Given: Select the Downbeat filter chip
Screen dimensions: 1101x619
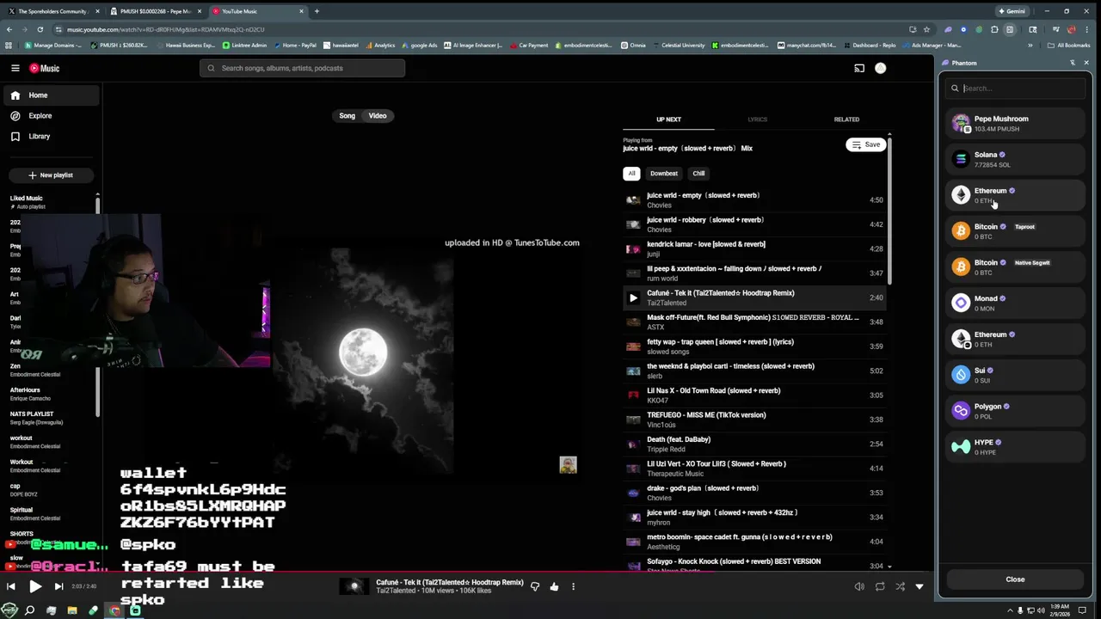Looking at the screenshot, I should click(663, 174).
